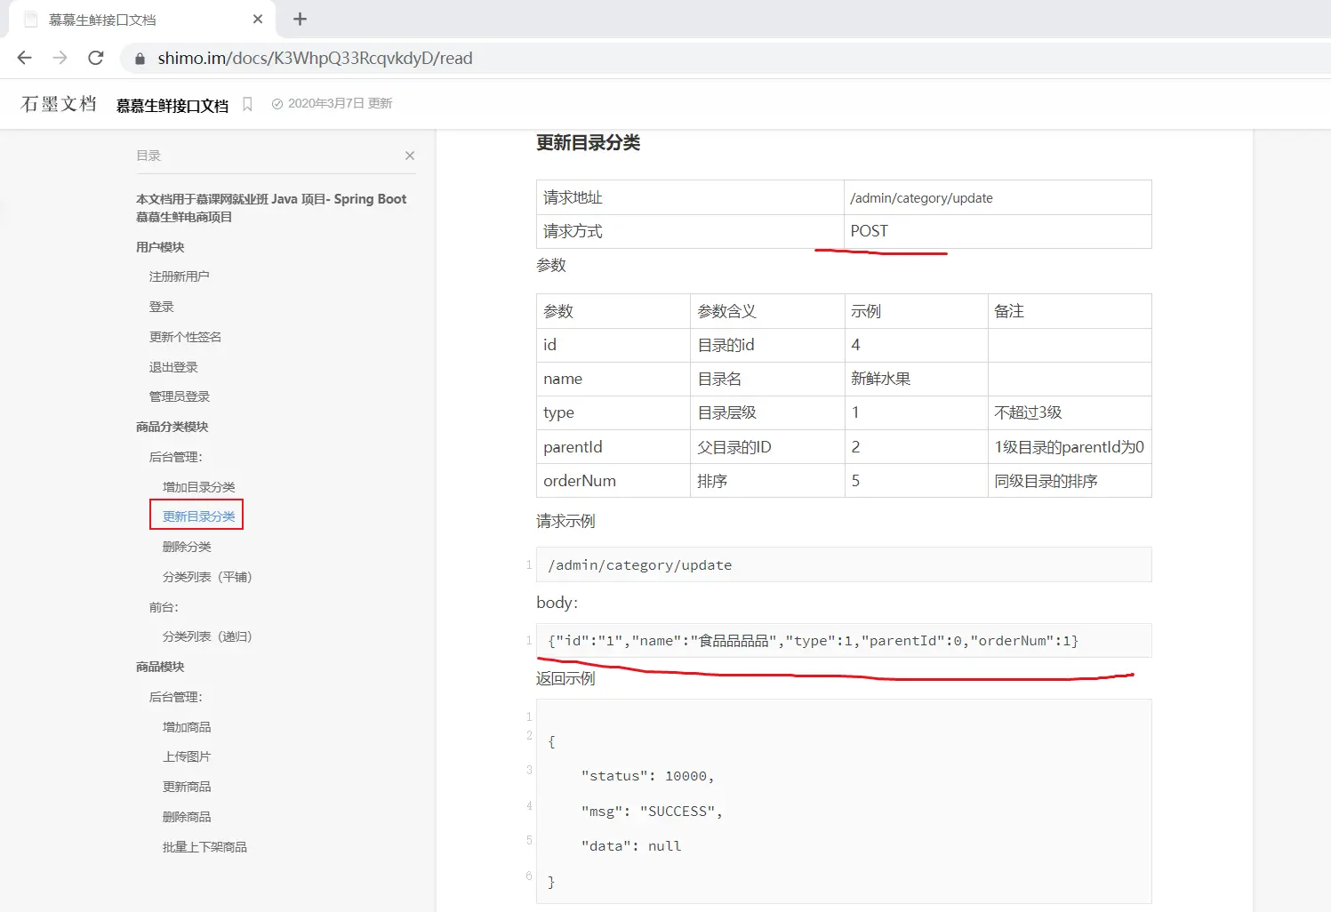Select 更新目录分类 in the outline

pyautogui.click(x=199, y=516)
